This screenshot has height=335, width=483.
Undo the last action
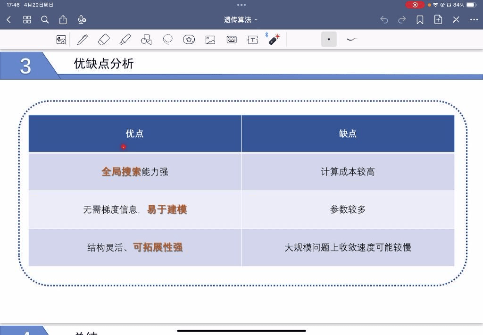384,20
